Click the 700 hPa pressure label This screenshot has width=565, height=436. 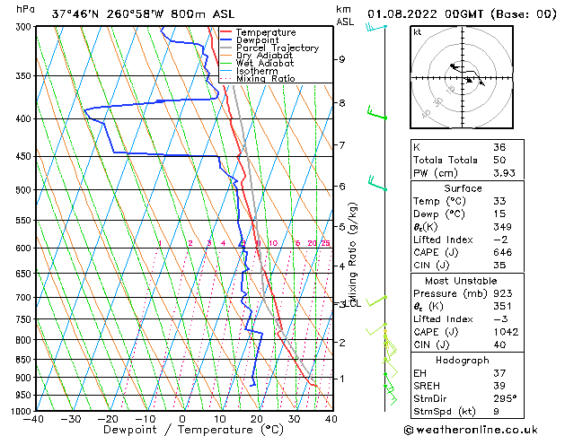(25, 298)
